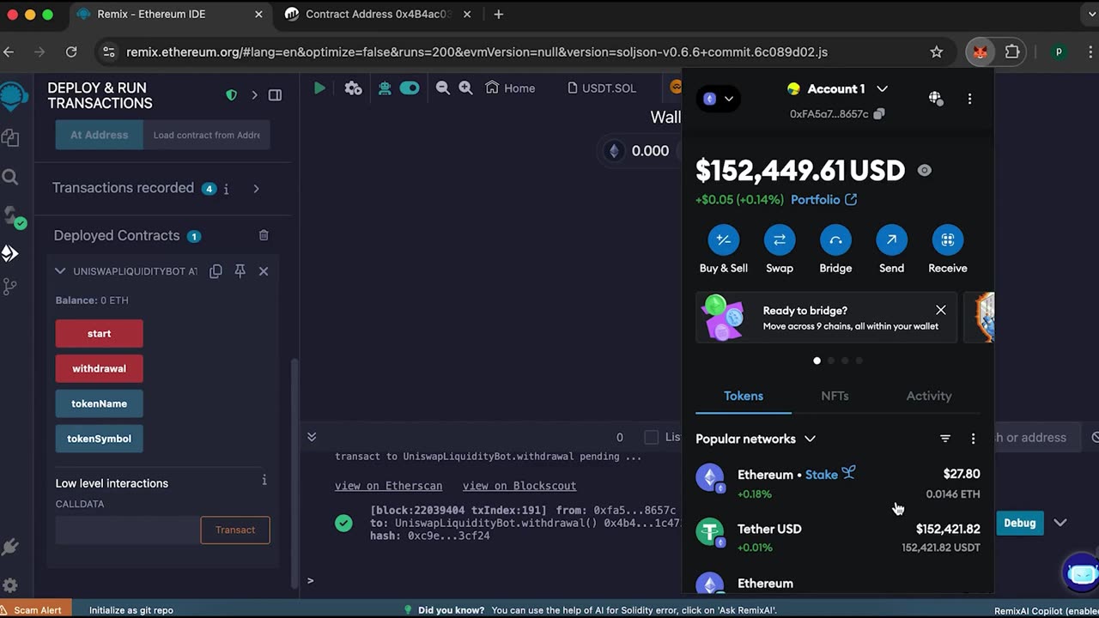Click MetaMask connections globe icon
1099x618 pixels.
click(935, 99)
